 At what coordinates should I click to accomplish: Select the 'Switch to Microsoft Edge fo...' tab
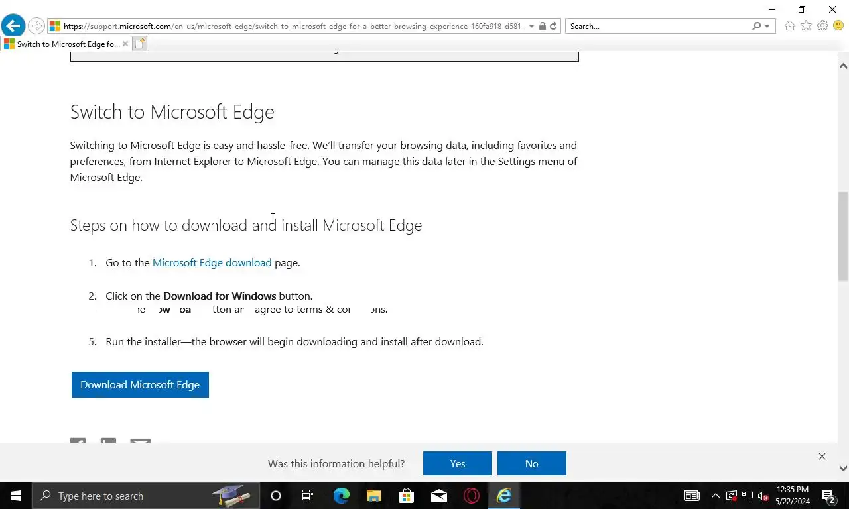[66, 44]
